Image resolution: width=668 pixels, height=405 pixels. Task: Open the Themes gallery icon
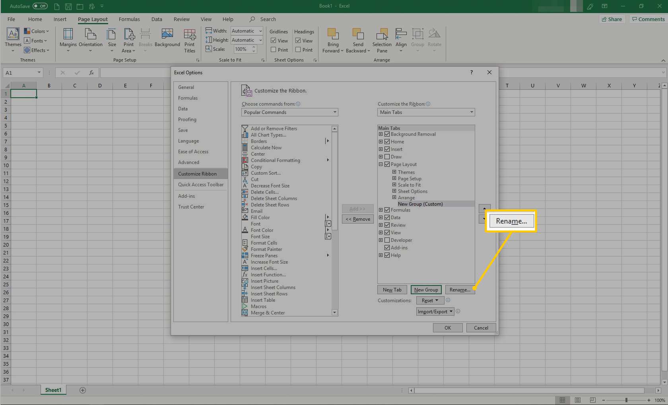click(x=13, y=35)
